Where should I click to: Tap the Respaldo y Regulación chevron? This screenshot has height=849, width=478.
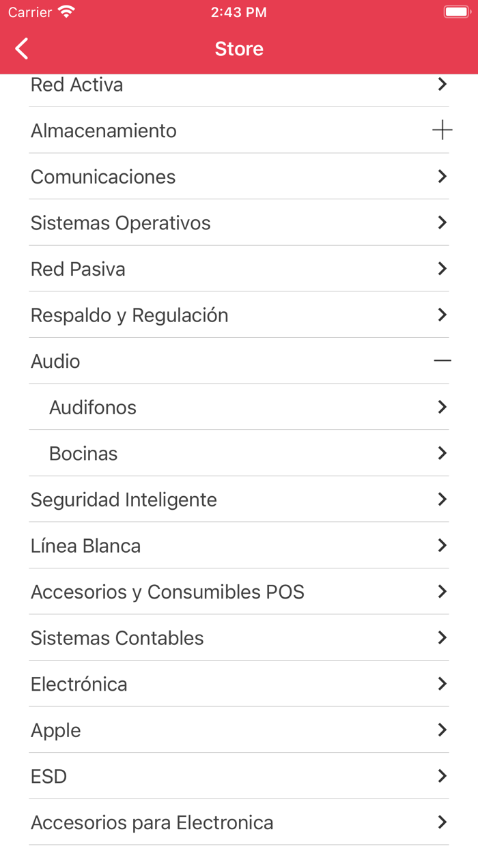pyautogui.click(x=442, y=315)
